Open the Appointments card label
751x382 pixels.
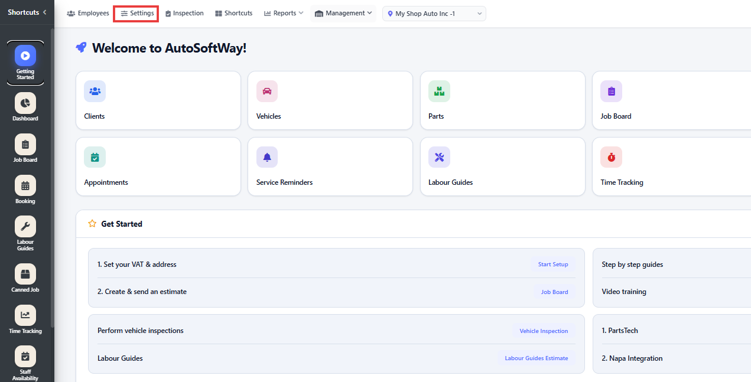click(x=106, y=182)
